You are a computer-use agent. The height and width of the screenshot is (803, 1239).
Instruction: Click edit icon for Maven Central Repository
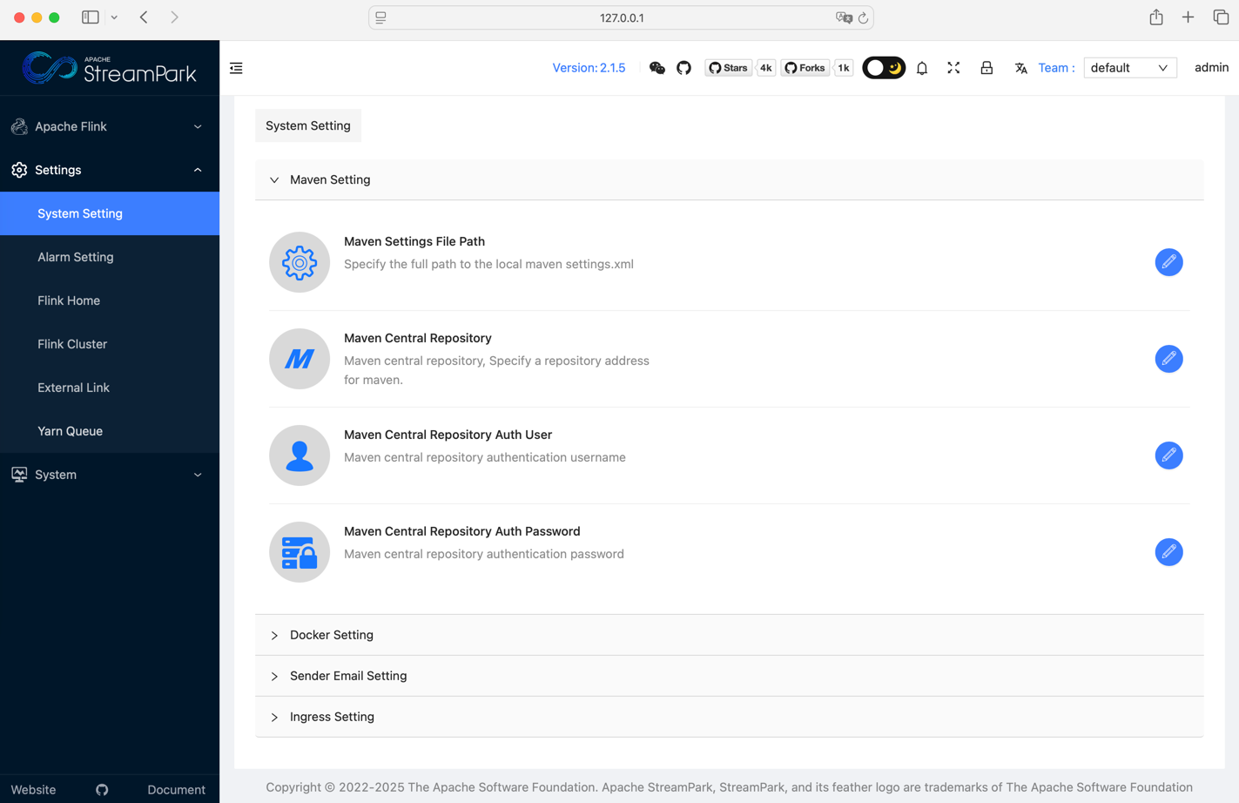coord(1168,359)
